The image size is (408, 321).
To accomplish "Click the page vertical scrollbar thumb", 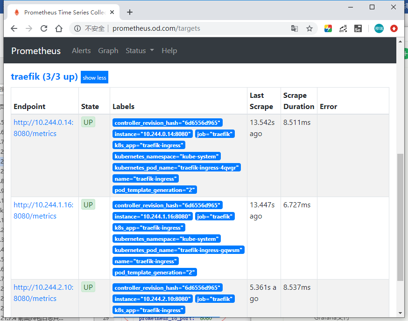I will (x=400, y=218).
